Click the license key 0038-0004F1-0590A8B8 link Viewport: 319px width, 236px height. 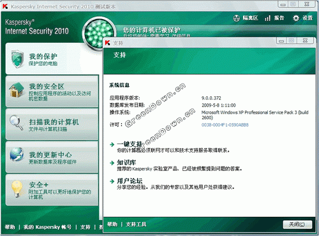pos(225,125)
